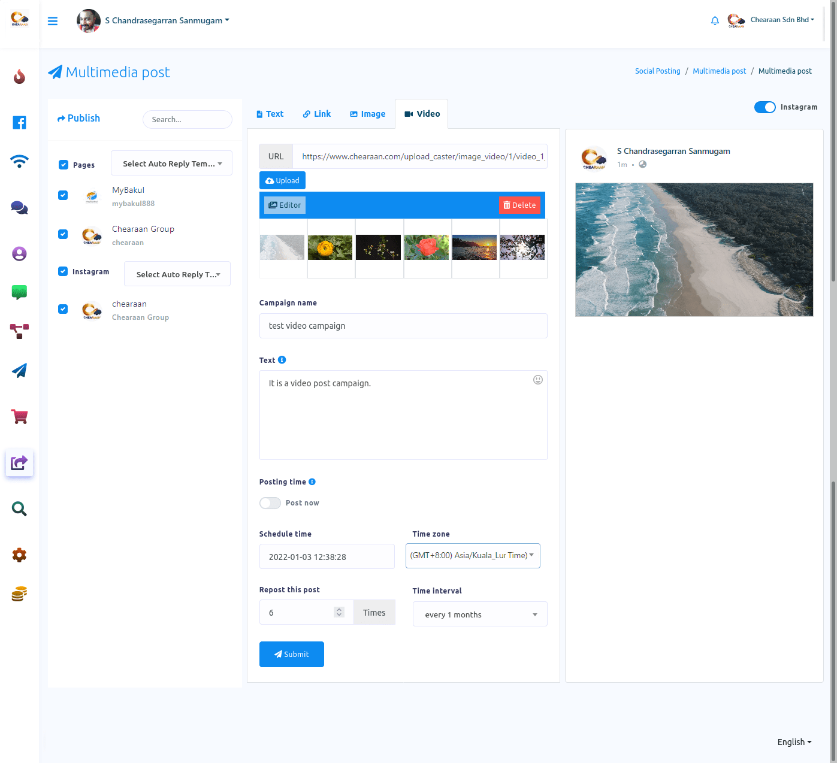The image size is (837, 763).
Task: Click the emoji picker in Text box
Action: (x=538, y=380)
